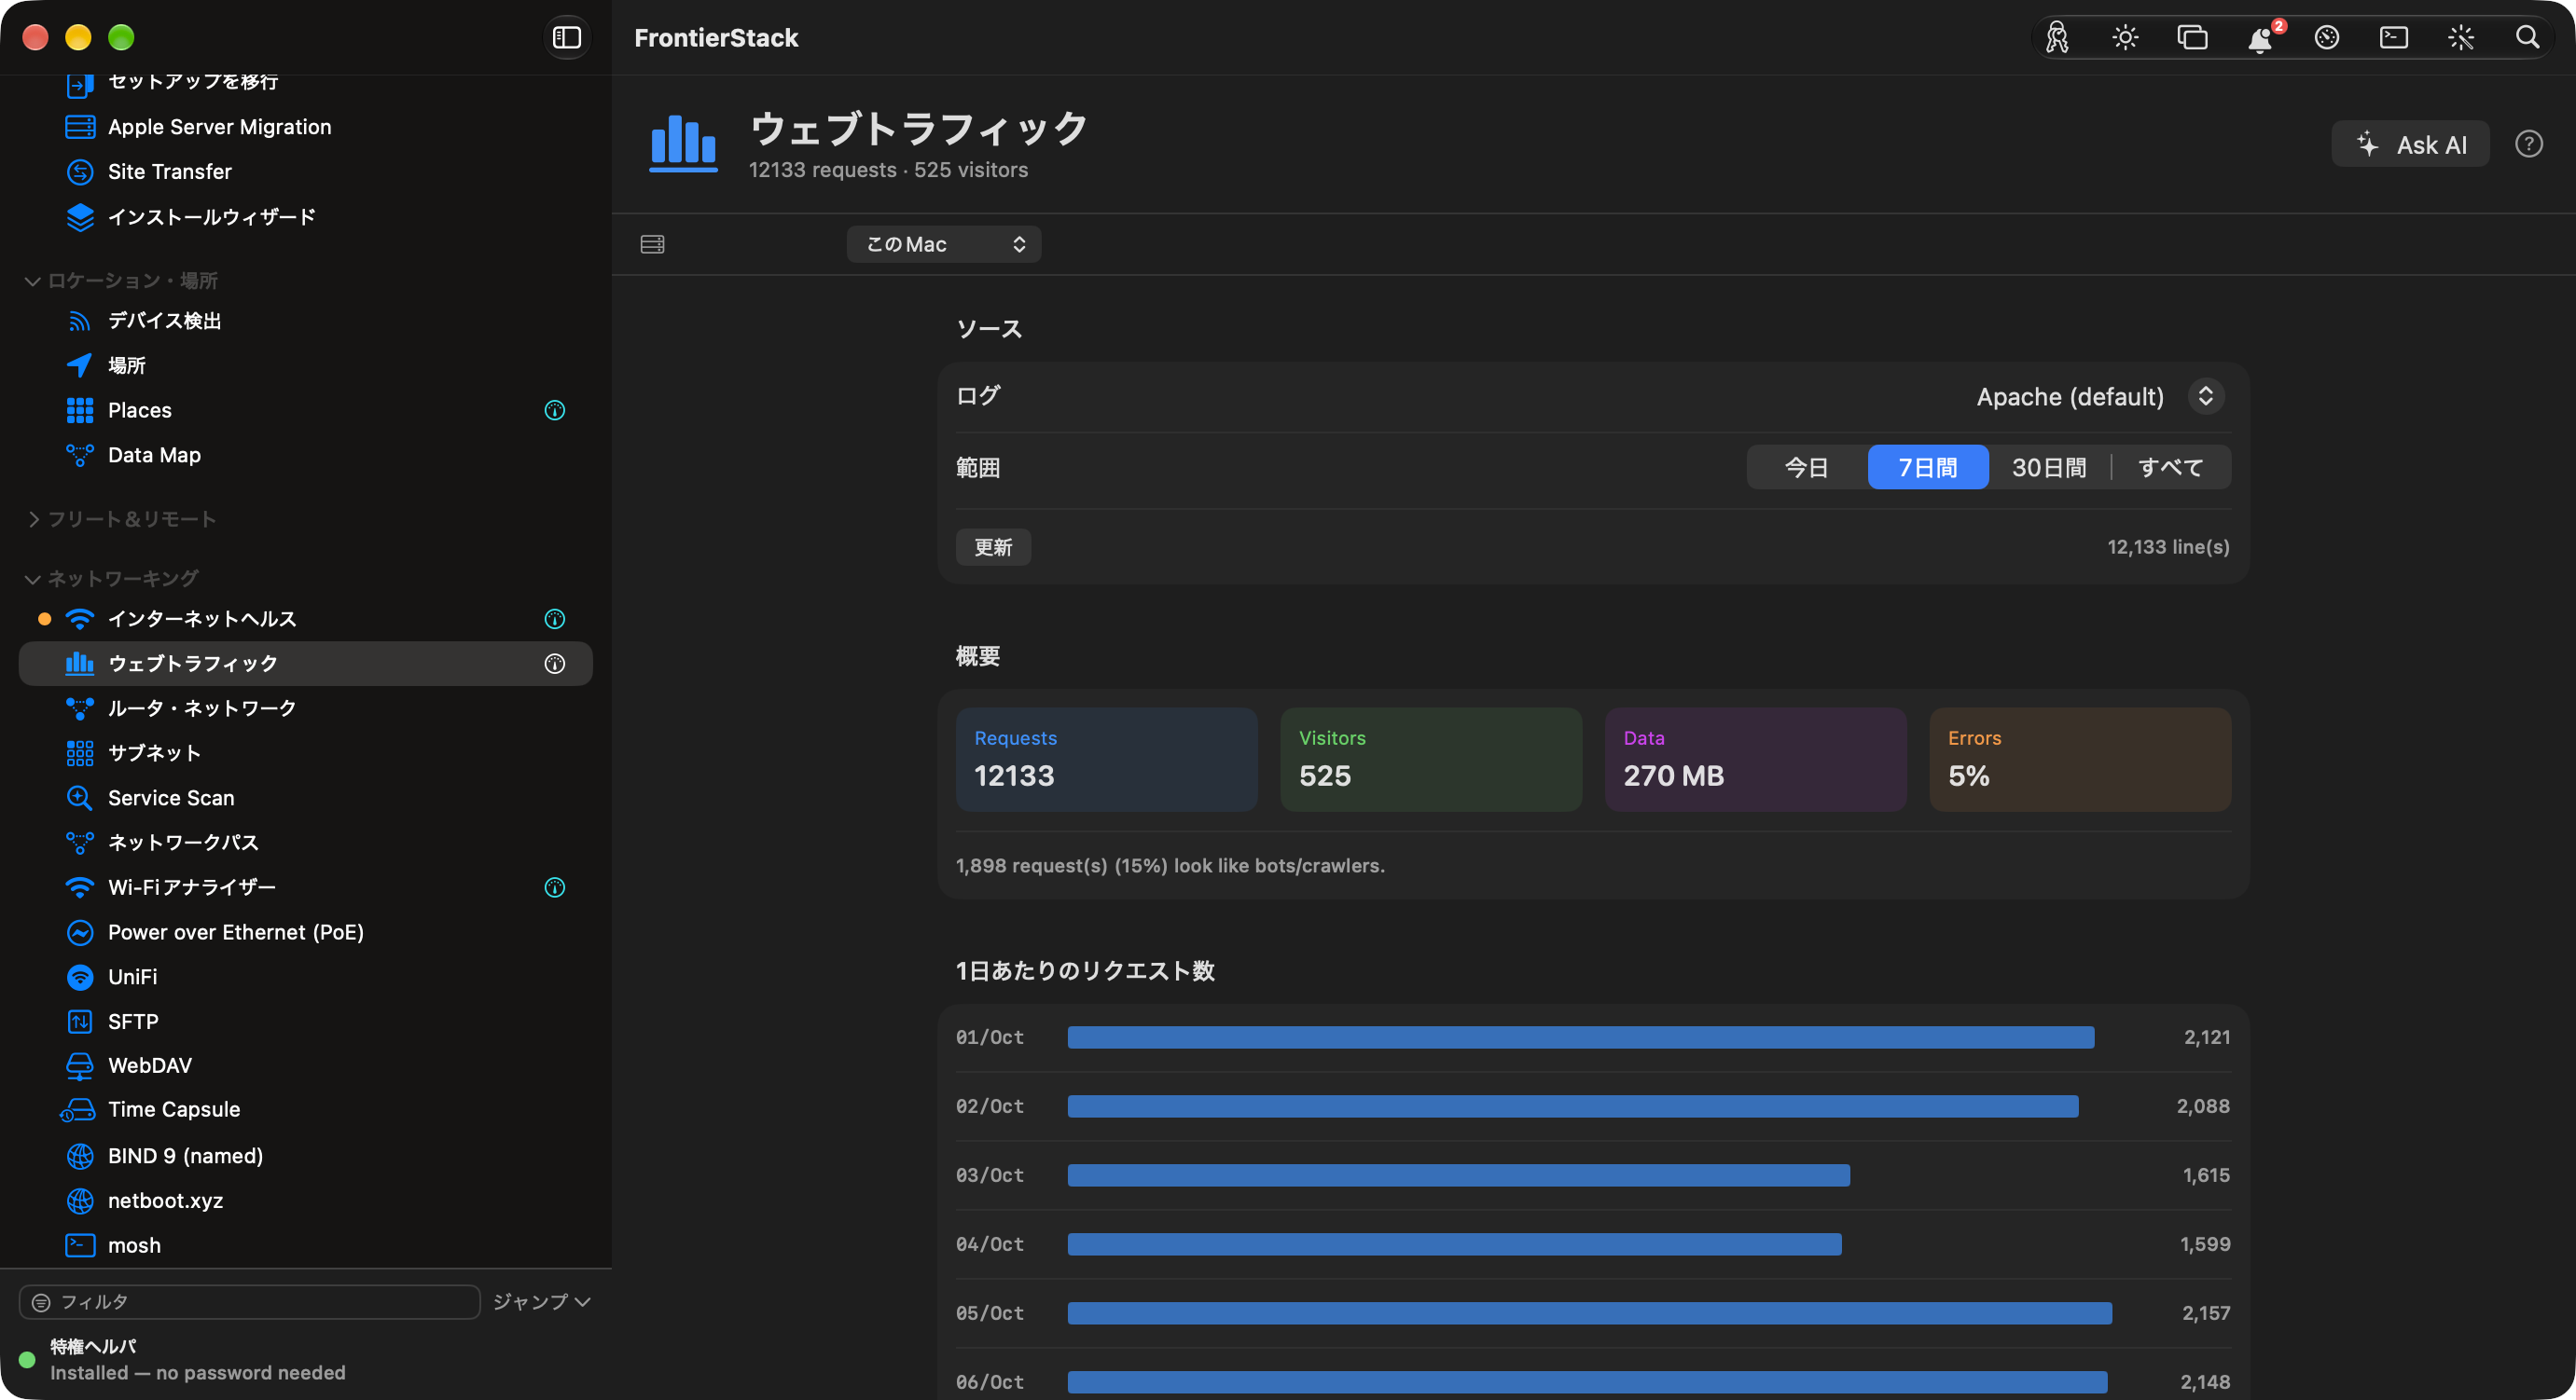This screenshot has height=1400, width=2576.
Task: Open インストールウィザード in sidebar
Action: pos(306,217)
